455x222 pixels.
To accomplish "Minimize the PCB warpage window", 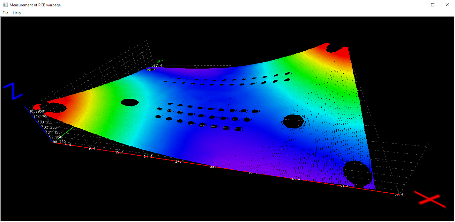I will click(418, 5).
